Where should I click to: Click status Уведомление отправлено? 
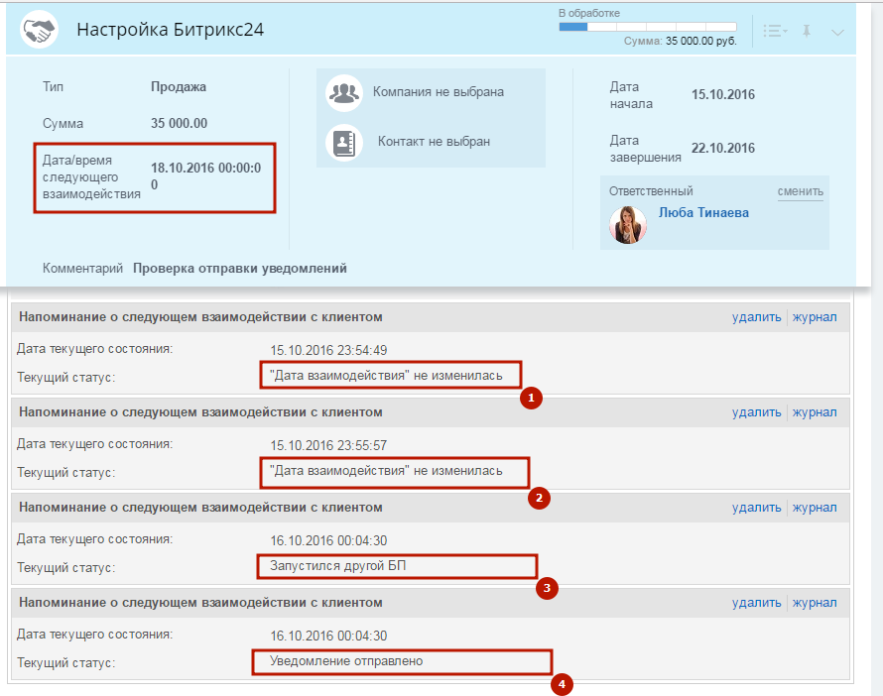pos(346,661)
